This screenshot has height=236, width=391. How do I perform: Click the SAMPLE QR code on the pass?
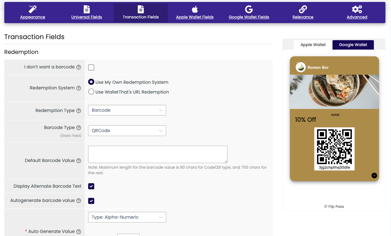pyautogui.click(x=334, y=146)
